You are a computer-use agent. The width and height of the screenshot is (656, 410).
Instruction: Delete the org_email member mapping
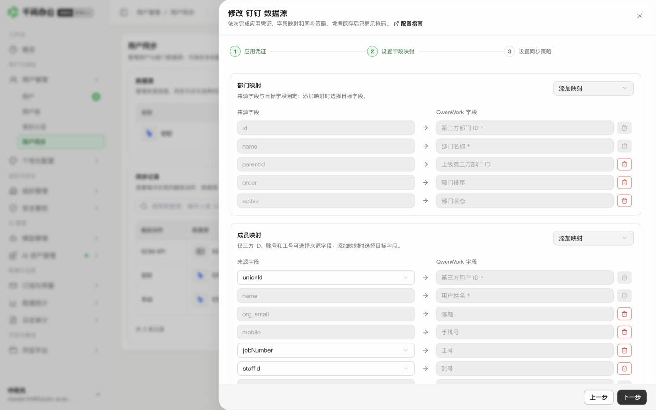(624, 314)
